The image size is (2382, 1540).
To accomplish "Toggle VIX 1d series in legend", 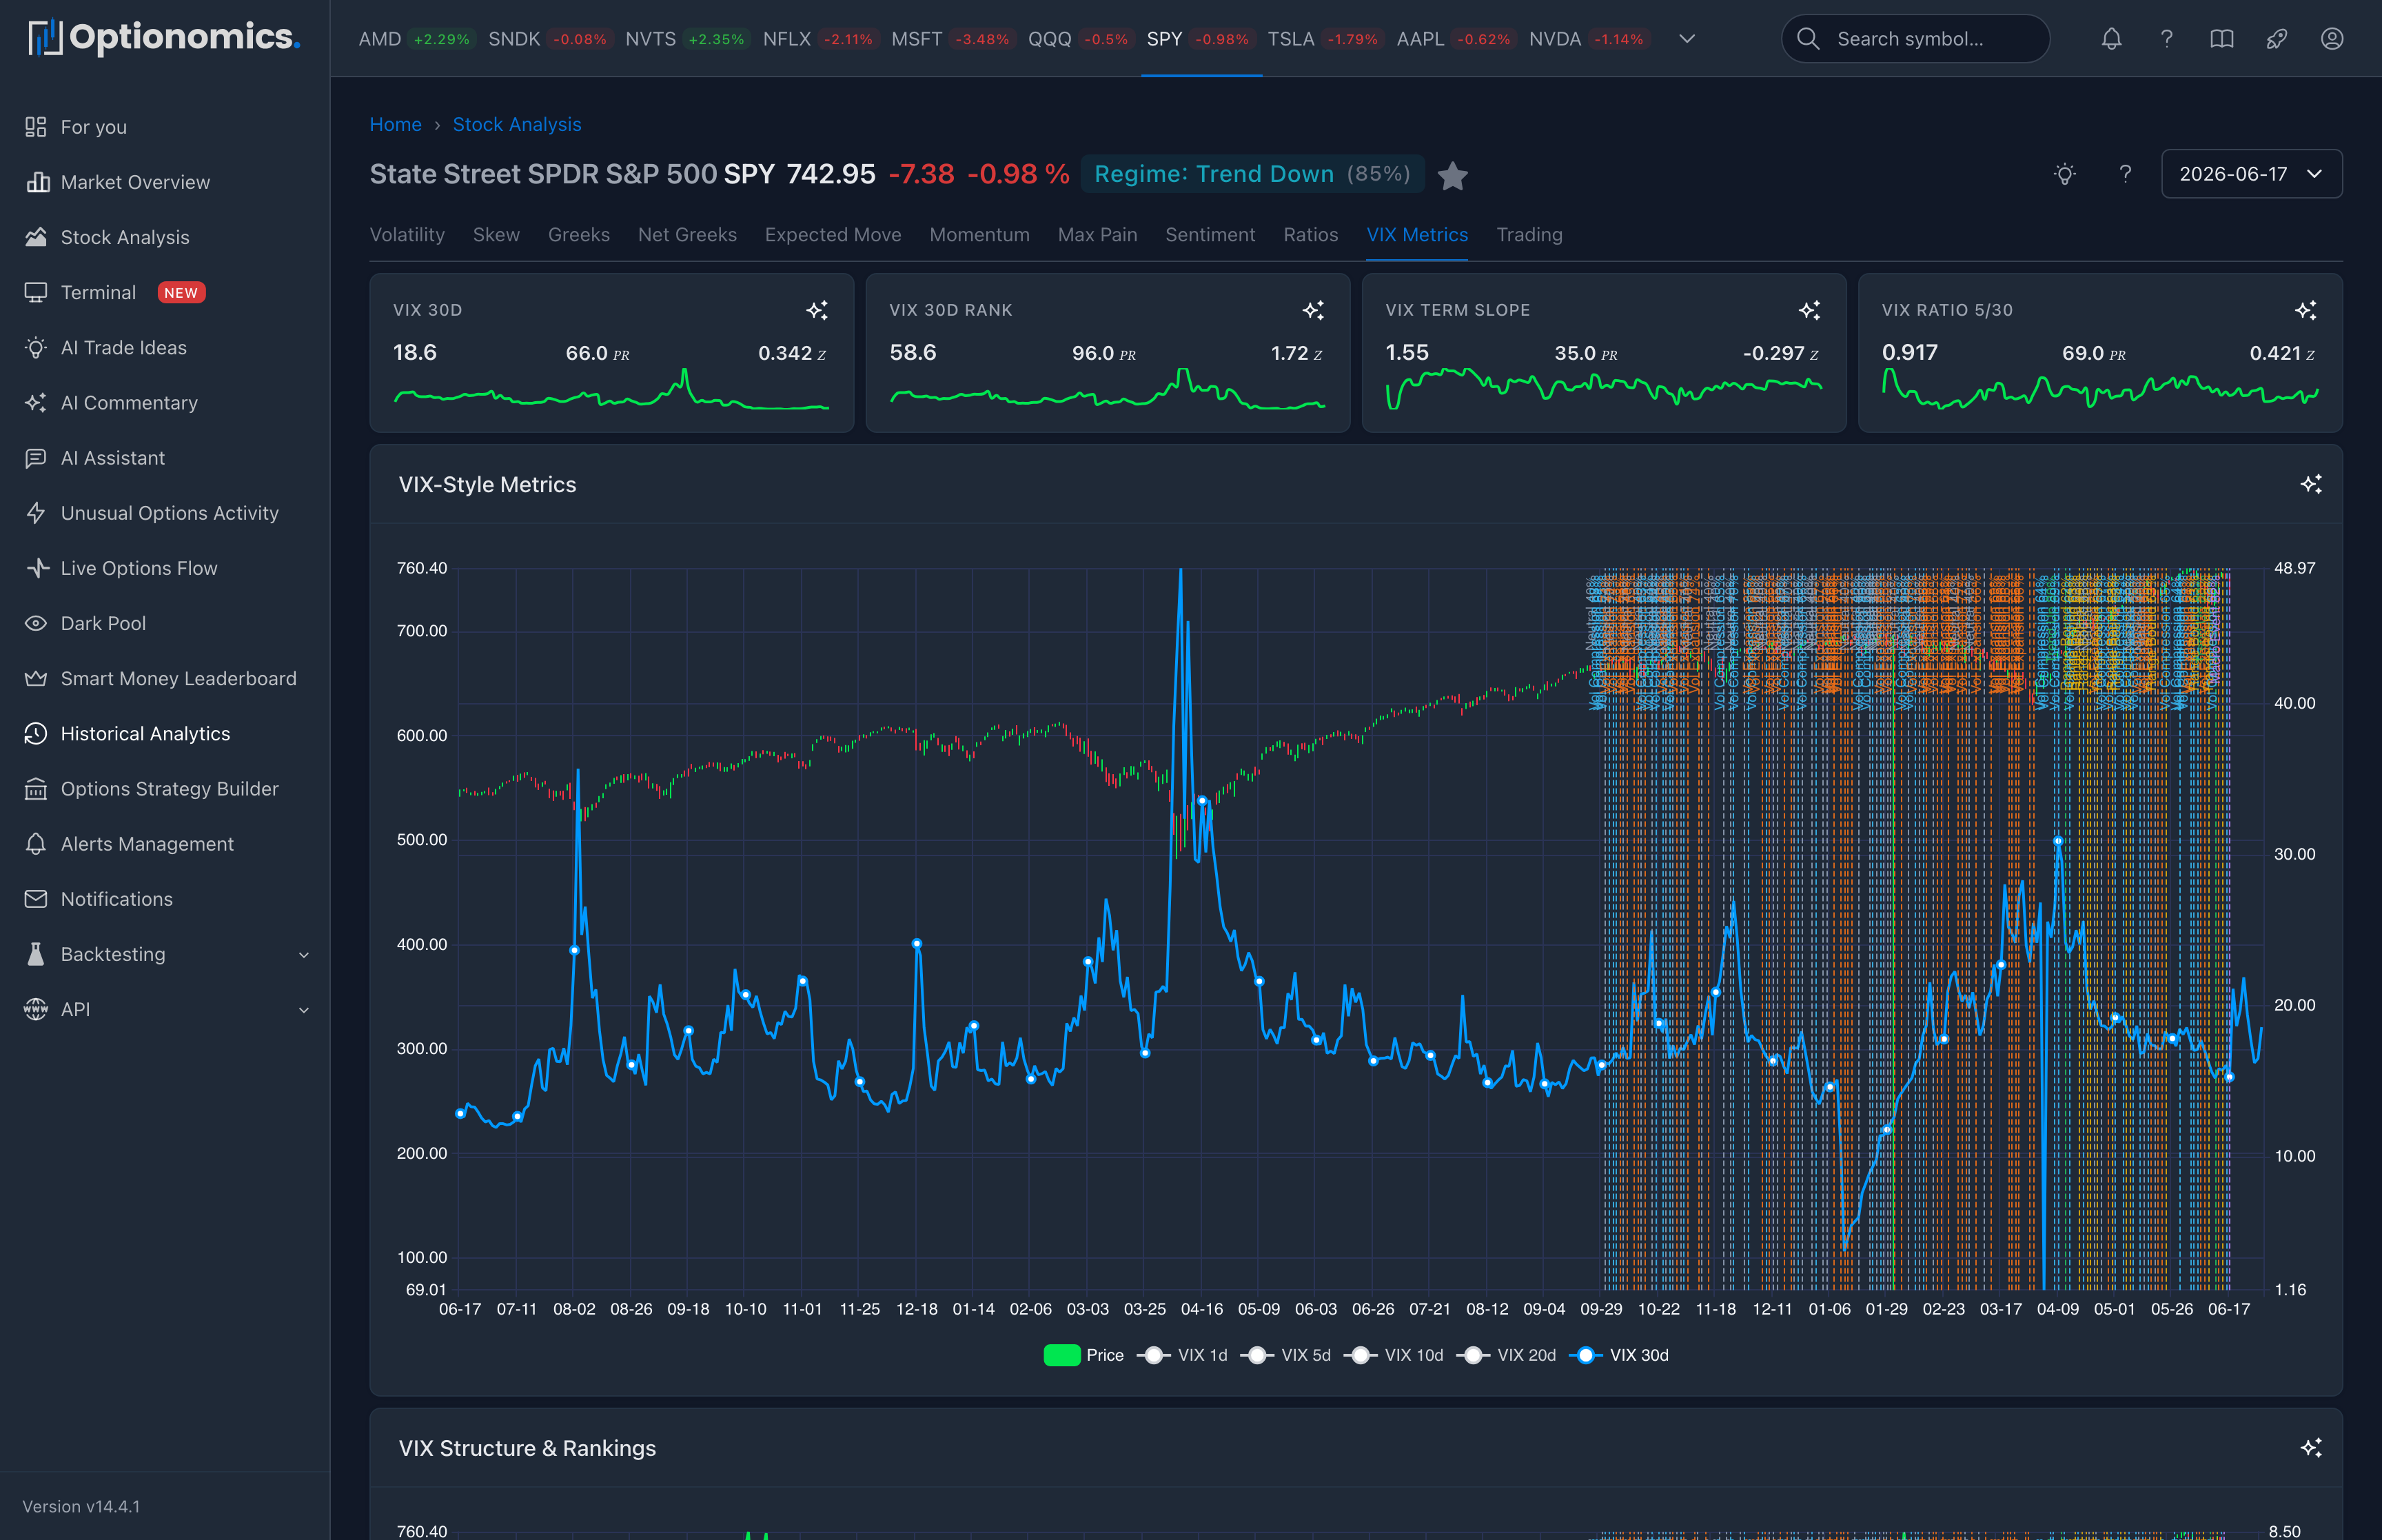I will (1183, 1355).
